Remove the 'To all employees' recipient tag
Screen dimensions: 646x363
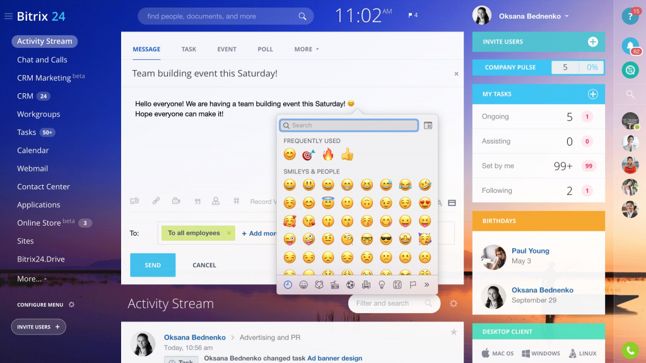tap(229, 233)
